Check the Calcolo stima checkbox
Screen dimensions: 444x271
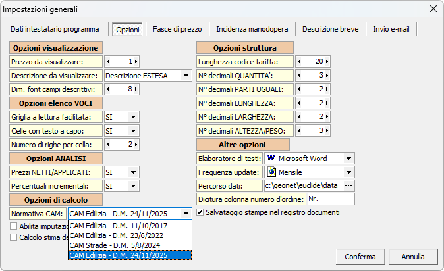point(14,237)
